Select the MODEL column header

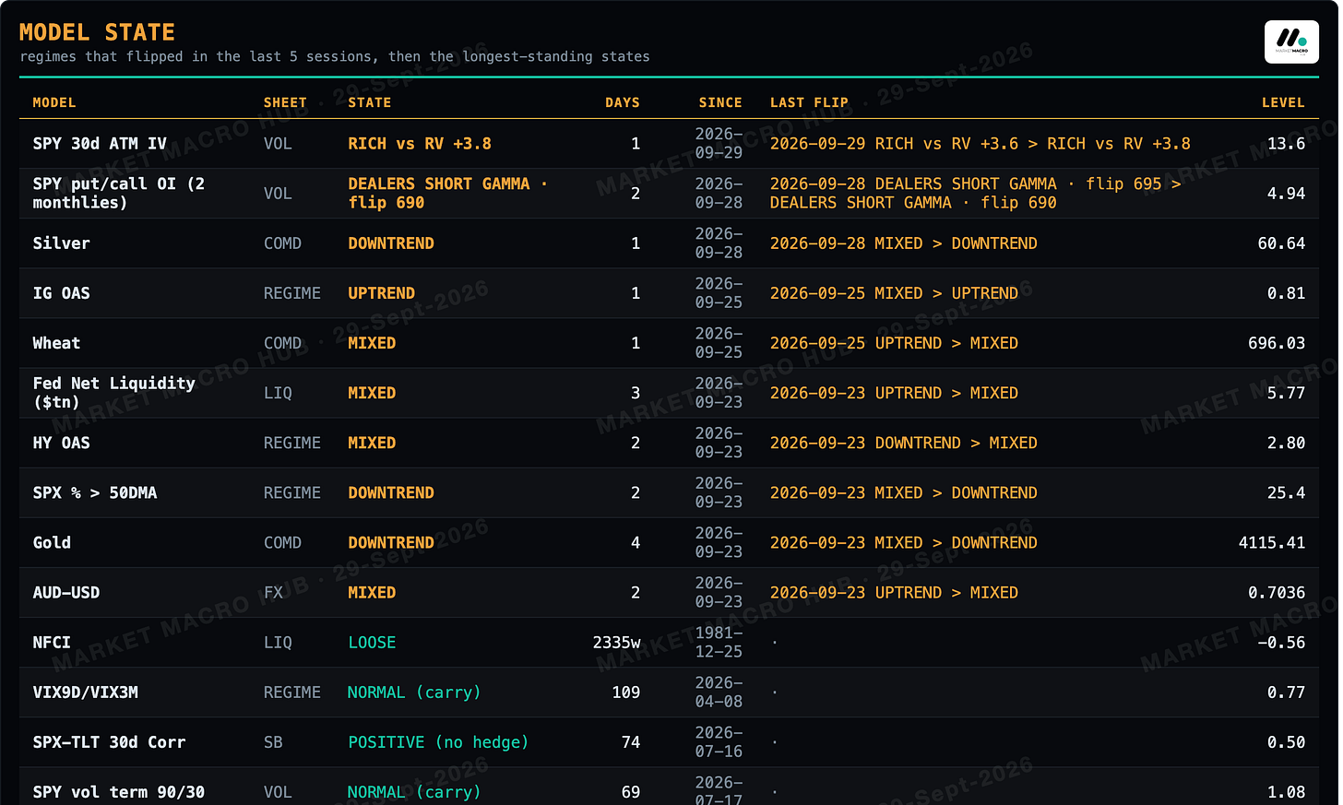point(54,102)
